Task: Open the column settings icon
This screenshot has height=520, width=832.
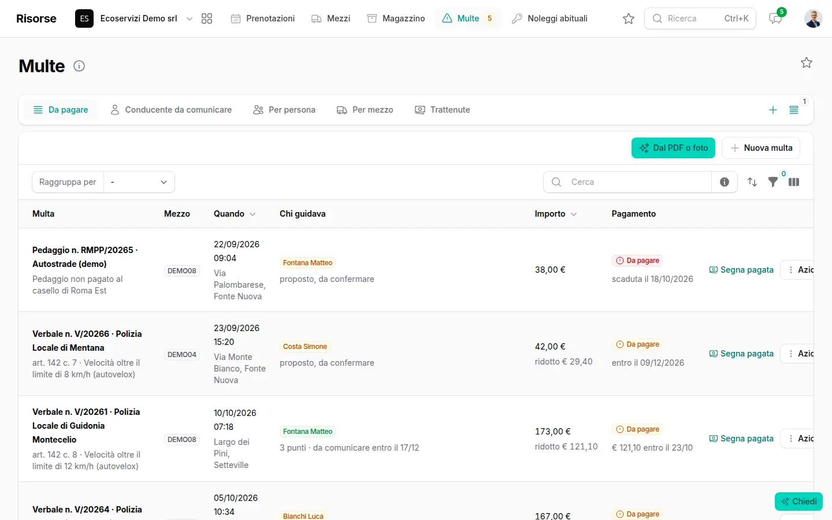Action: pyautogui.click(x=794, y=182)
